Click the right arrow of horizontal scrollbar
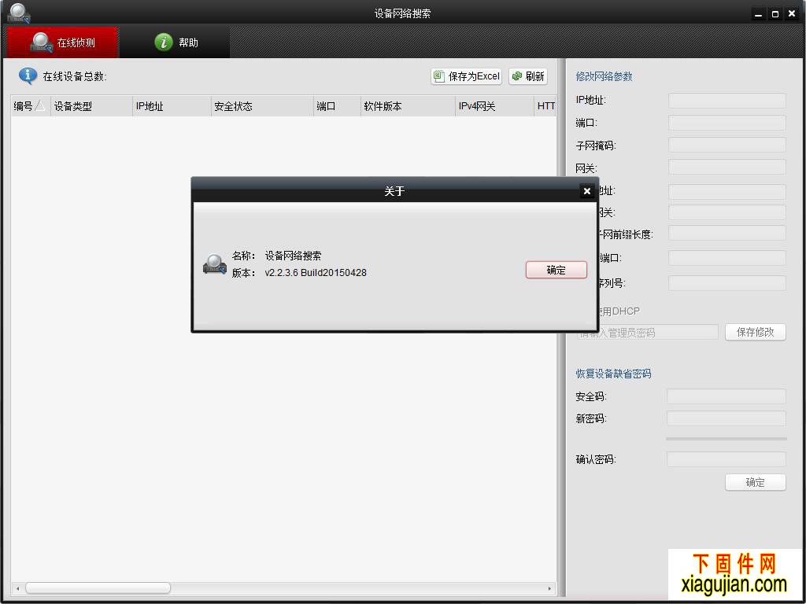806x604 pixels. pyautogui.click(x=549, y=588)
